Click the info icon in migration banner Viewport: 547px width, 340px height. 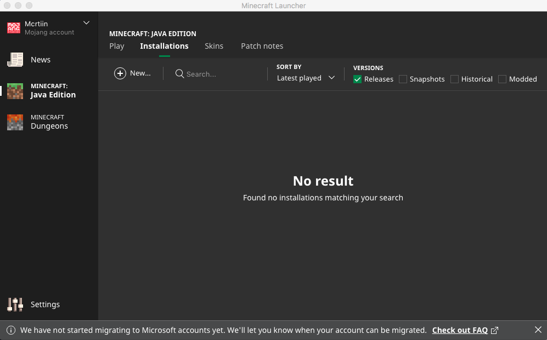[x=11, y=330]
